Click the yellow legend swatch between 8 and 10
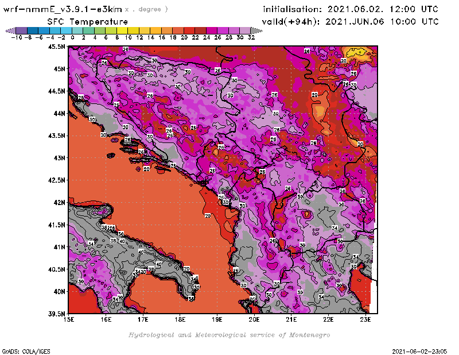The width and height of the screenshot is (459, 355). [x=122, y=30]
